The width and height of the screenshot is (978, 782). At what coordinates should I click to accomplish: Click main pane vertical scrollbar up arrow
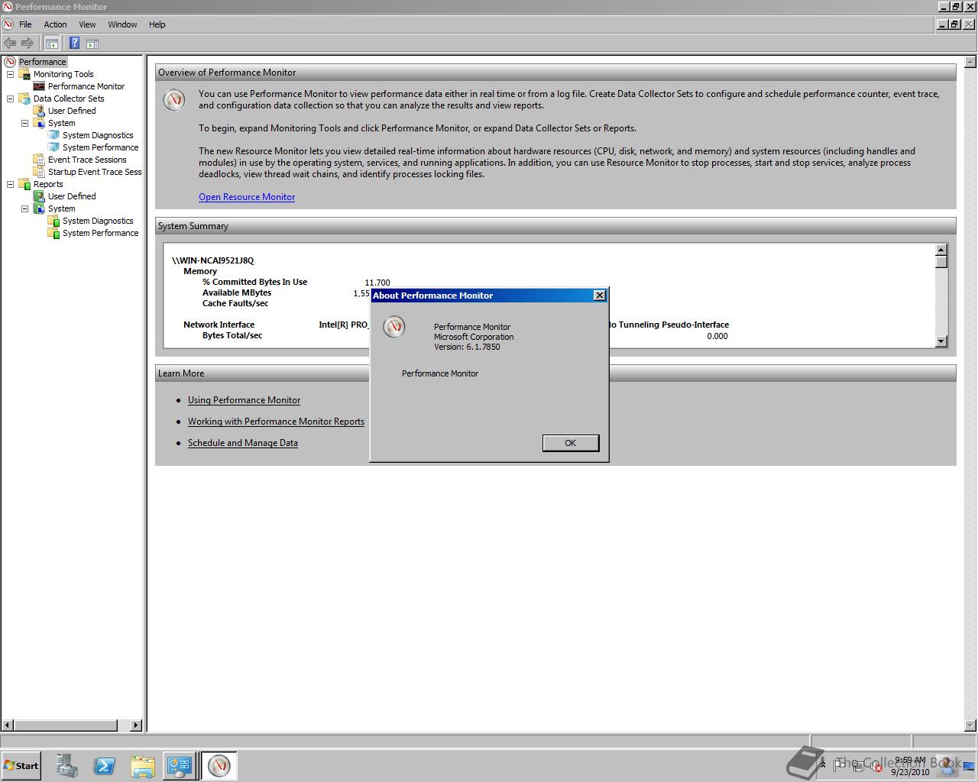pos(970,62)
